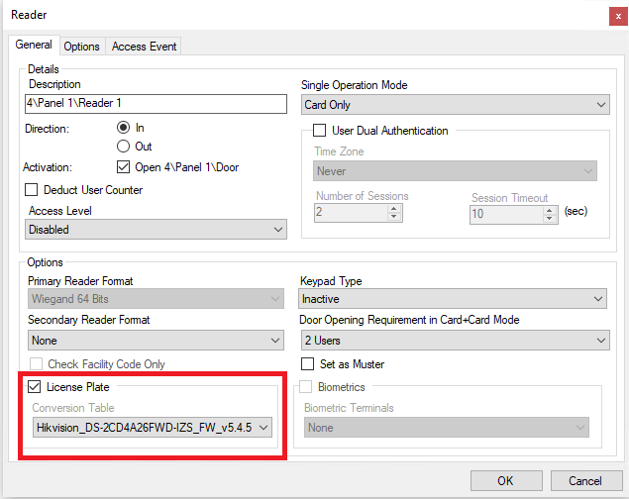Image resolution: width=629 pixels, height=499 pixels.
Task: Uncheck the License Plate checkbox
Action: [34, 387]
